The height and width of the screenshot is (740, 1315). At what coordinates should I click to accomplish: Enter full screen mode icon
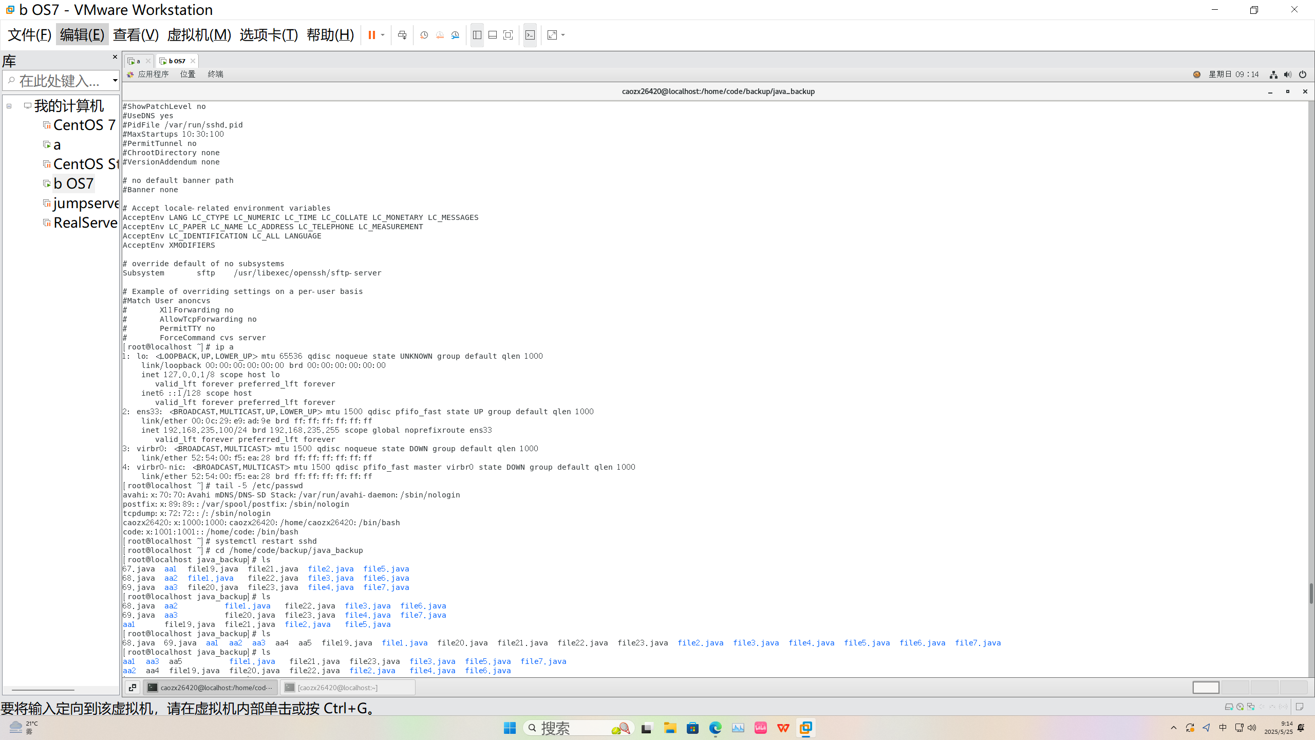pyautogui.click(x=508, y=35)
